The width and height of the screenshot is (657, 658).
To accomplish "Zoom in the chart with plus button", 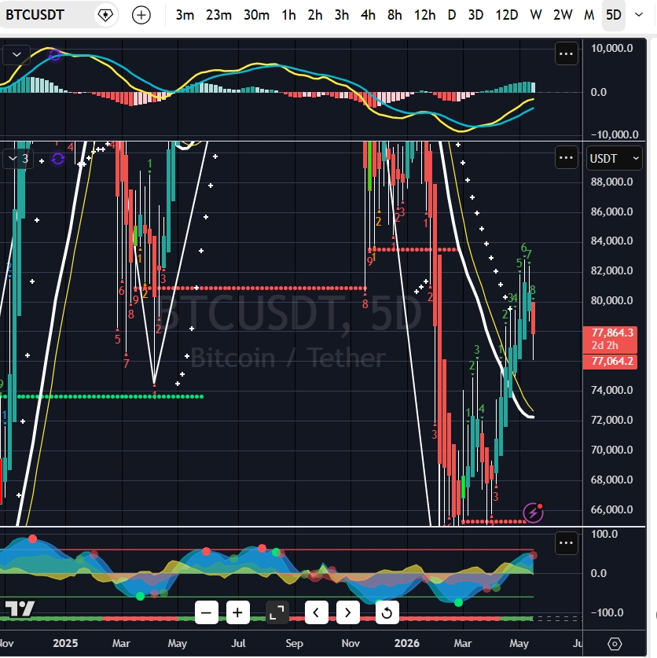I will 238,612.
